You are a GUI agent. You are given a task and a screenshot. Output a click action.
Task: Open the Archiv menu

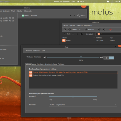[x=66, y=25]
